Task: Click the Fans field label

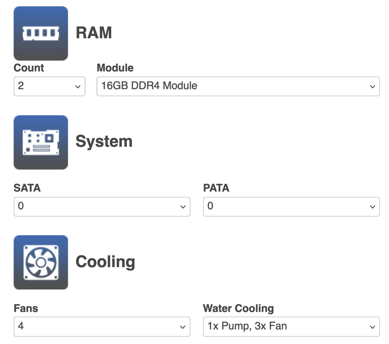Action: 26,308
